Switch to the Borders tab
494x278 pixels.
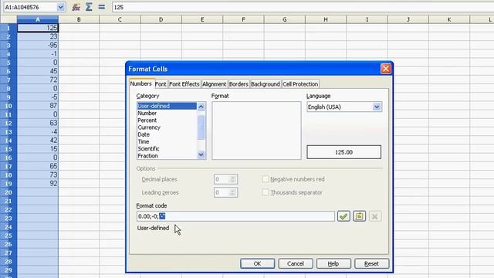[x=239, y=84]
